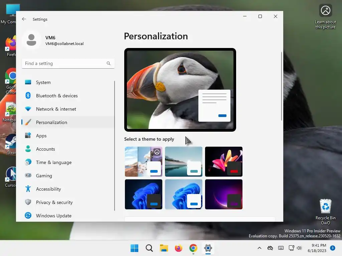This screenshot has height=256, width=342.
Task: Open the Apps settings category
Action: (68, 135)
